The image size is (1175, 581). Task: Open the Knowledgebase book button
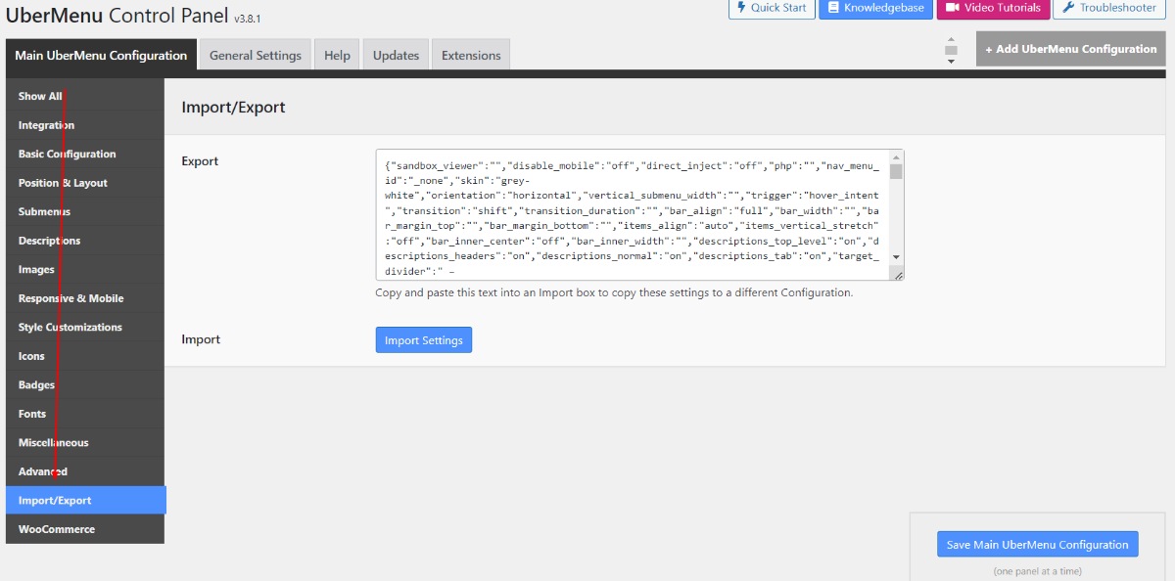pyautogui.click(x=875, y=8)
